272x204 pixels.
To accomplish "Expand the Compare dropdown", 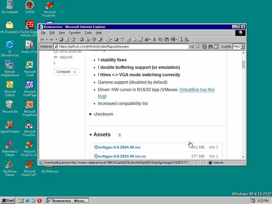I will tap(66, 72).
